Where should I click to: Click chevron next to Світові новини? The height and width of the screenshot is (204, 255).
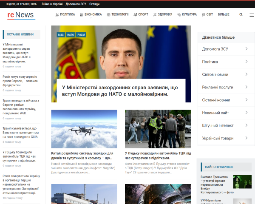246,74
